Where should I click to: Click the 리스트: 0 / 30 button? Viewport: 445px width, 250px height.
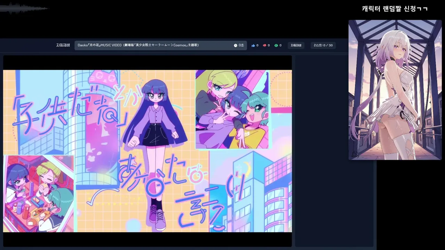[323, 45]
